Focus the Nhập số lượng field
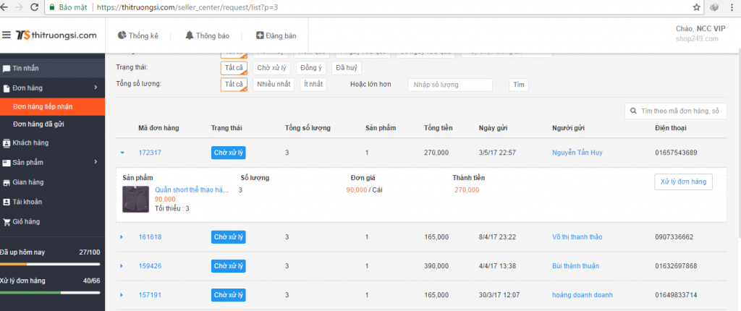 coord(450,85)
